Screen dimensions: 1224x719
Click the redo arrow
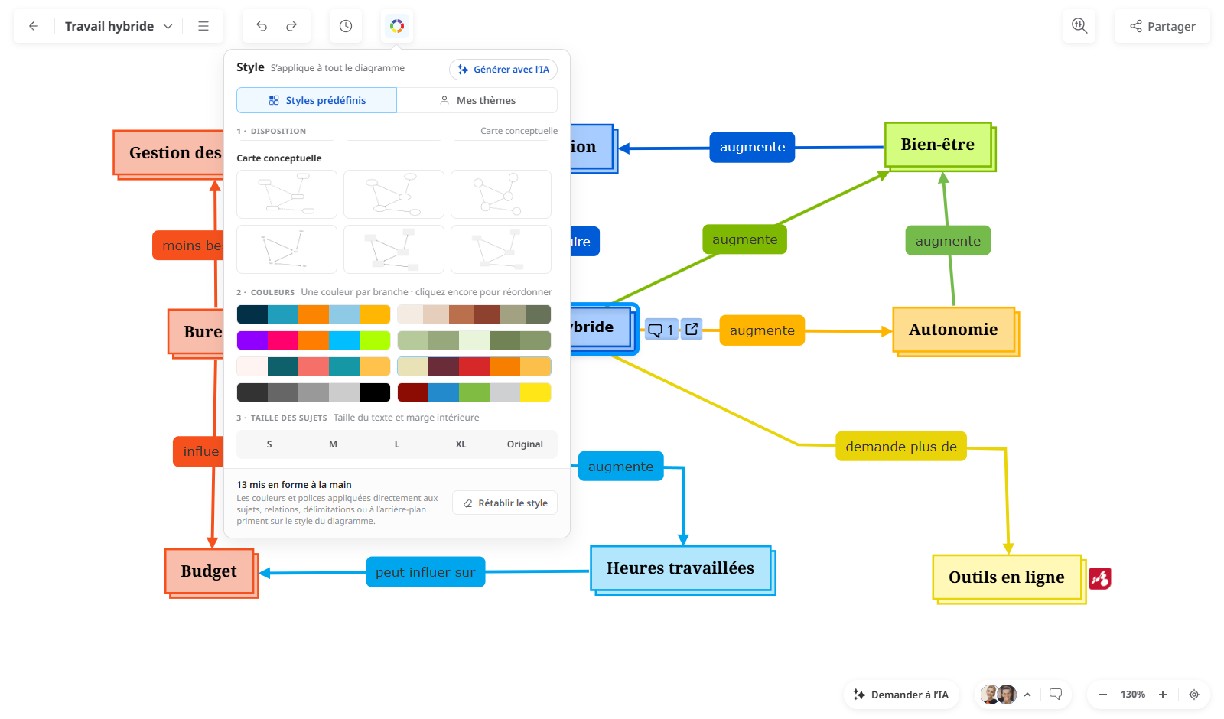click(291, 26)
